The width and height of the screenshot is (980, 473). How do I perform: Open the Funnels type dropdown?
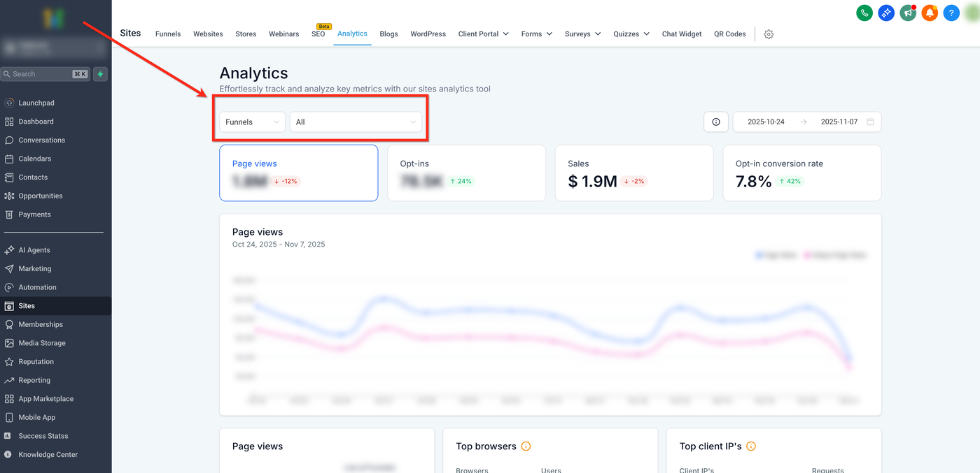pos(252,122)
